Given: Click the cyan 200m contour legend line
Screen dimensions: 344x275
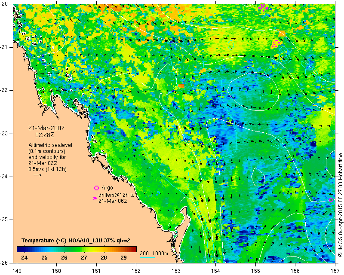Looking at the screenshot, I should click(x=147, y=257).
